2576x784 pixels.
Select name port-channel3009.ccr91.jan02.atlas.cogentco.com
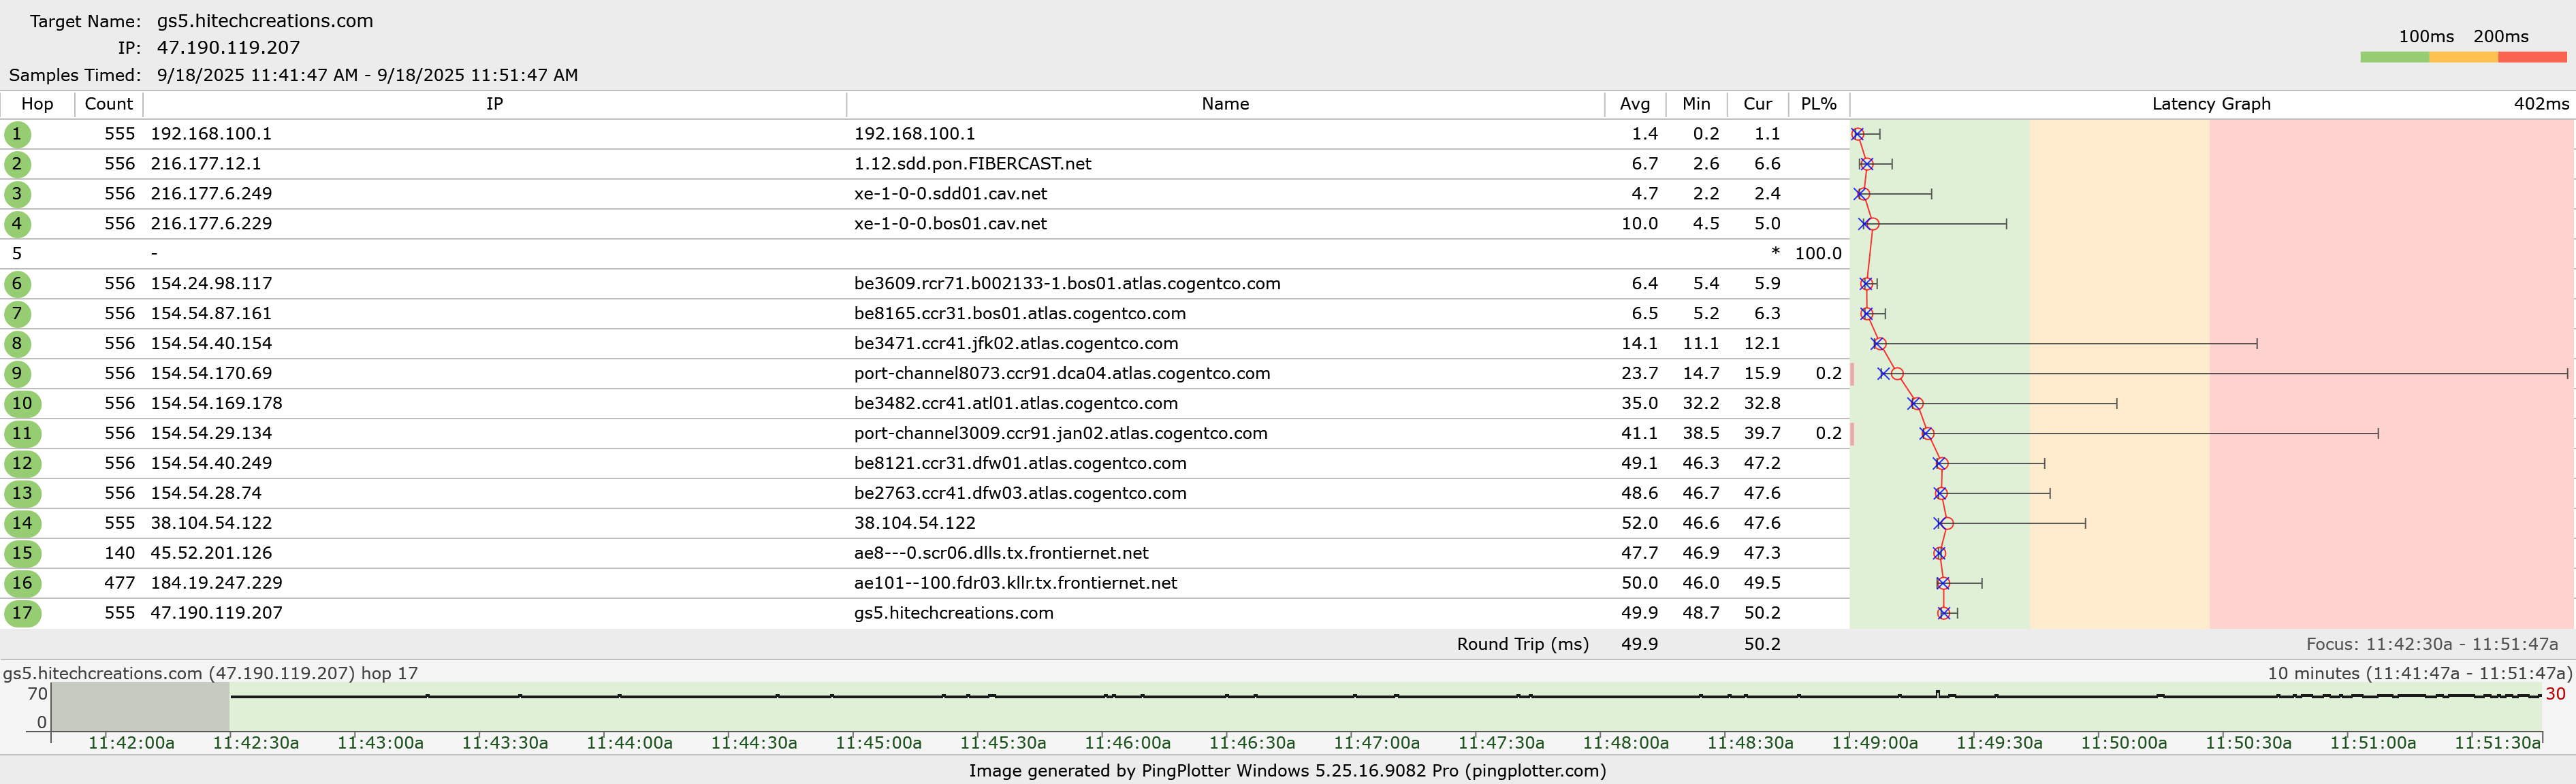click(x=1060, y=434)
